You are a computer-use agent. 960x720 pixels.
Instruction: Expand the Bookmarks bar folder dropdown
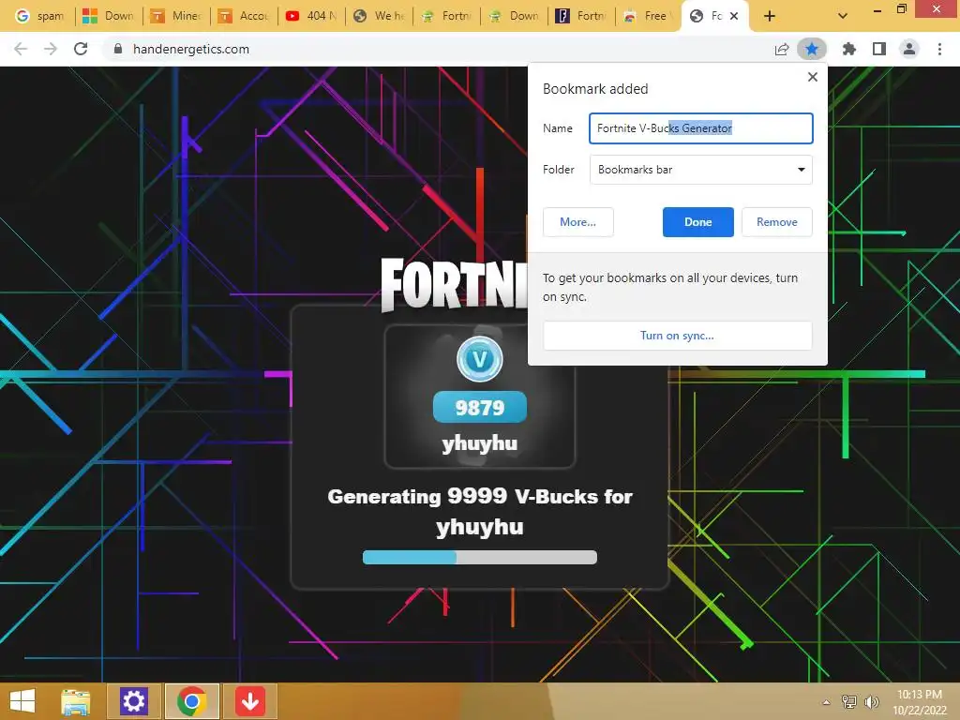(701, 170)
